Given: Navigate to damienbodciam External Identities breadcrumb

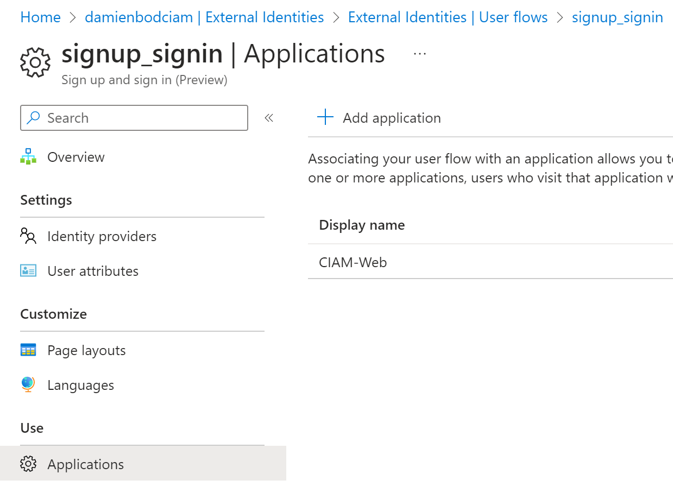Looking at the screenshot, I should click(204, 17).
